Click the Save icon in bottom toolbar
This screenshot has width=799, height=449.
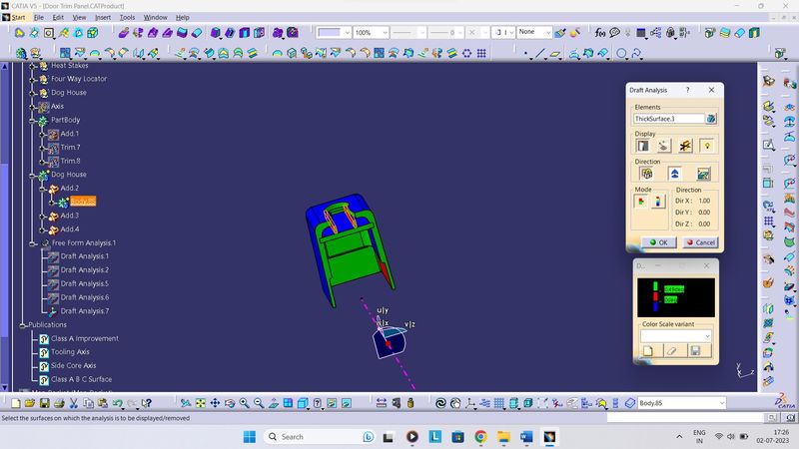point(43,403)
